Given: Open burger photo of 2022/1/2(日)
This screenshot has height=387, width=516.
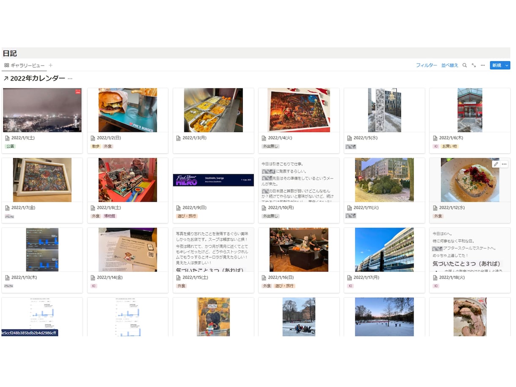Looking at the screenshot, I should [128, 110].
